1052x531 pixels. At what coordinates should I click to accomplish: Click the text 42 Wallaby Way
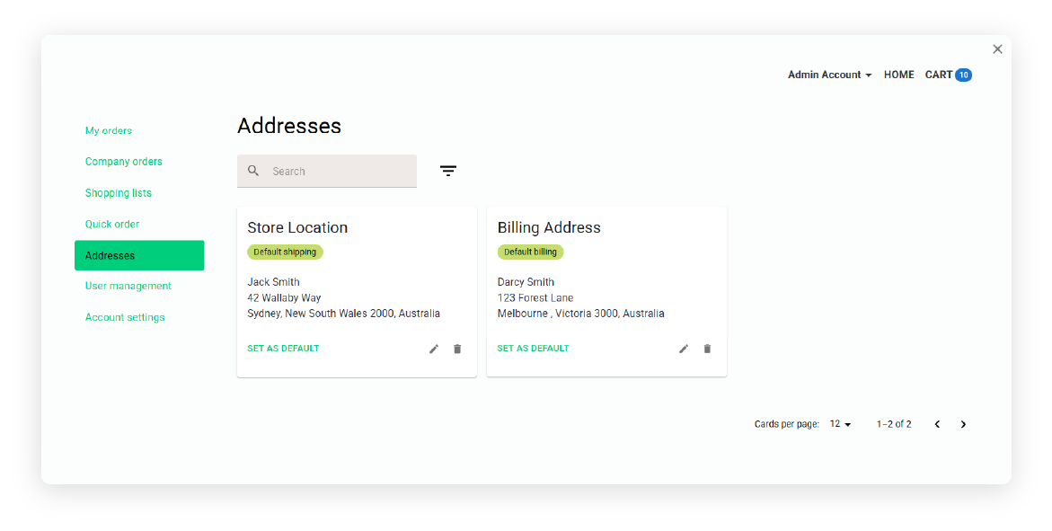(285, 298)
